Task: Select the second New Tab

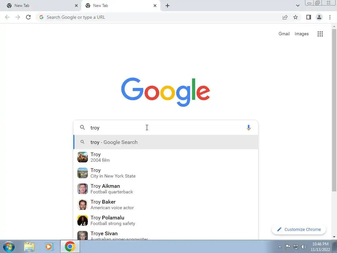Action: [x=120, y=6]
